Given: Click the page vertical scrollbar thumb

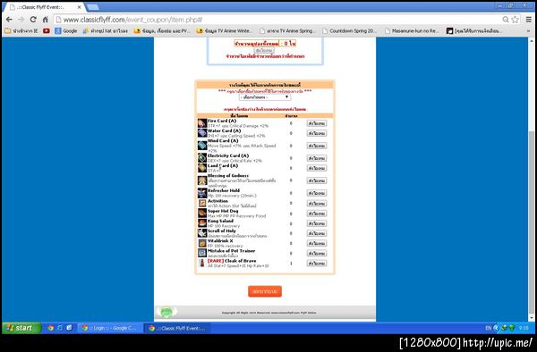Looking at the screenshot, I should coord(532,222).
